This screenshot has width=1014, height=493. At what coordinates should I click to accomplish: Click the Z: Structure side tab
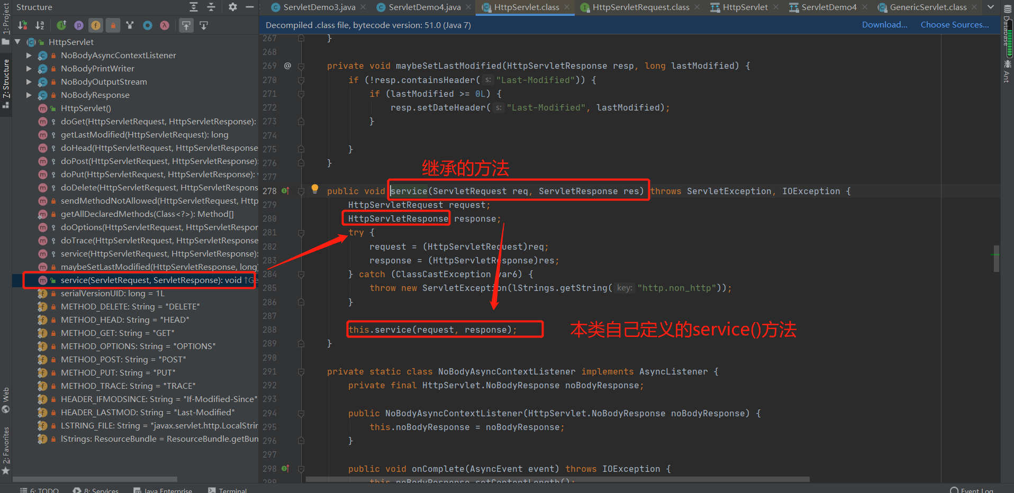(x=6, y=84)
